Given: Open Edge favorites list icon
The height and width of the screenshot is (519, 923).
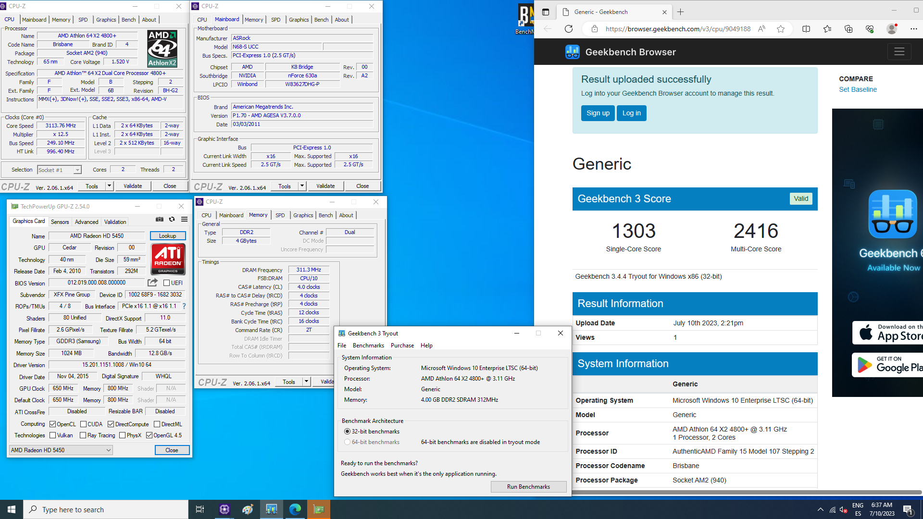Looking at the screenshot, I should pos(827,29).
